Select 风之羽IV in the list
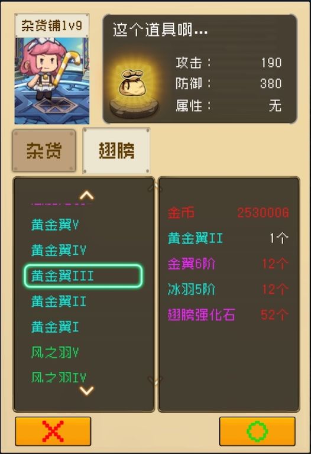311x454 pixels. pos(59,377)
